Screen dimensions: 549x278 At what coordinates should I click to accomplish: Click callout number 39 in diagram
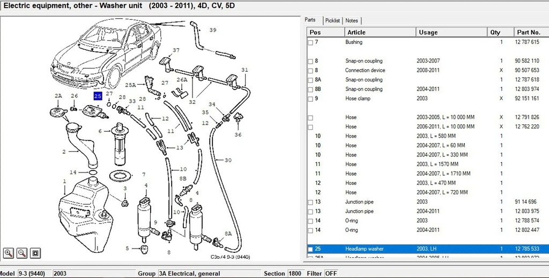pos(213,30)
